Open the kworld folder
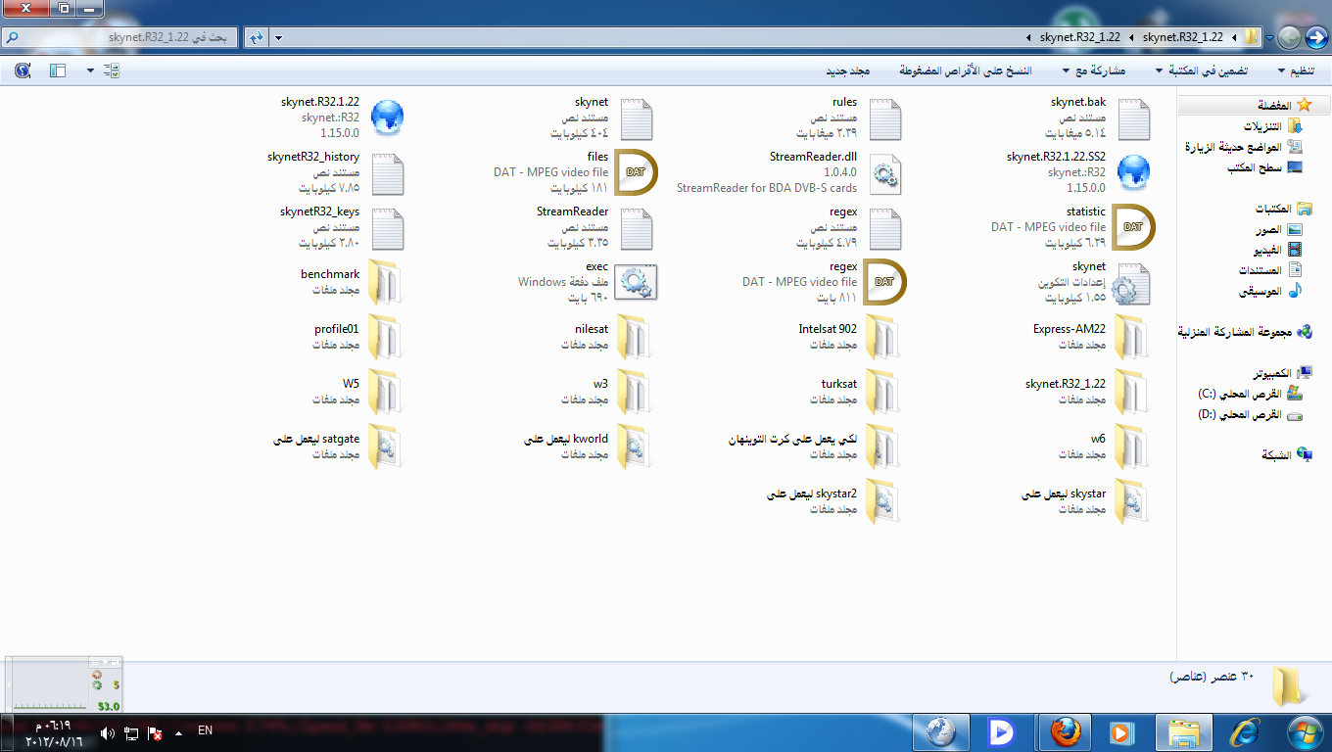 588,446
